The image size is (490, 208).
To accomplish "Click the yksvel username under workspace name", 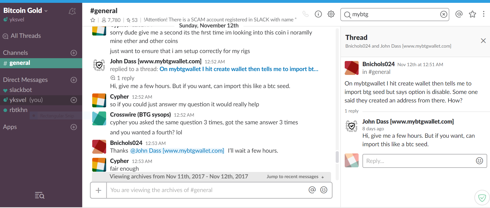I will click(x=17, y=20).
